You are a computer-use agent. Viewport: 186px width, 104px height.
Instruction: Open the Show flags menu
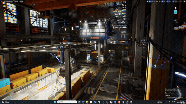(x=22, y=1)
